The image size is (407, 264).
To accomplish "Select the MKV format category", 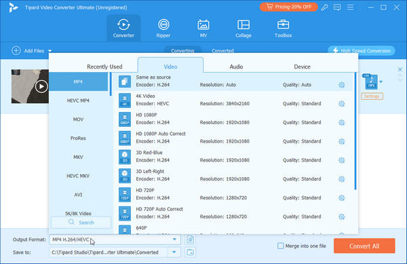I will click(78, 157).
